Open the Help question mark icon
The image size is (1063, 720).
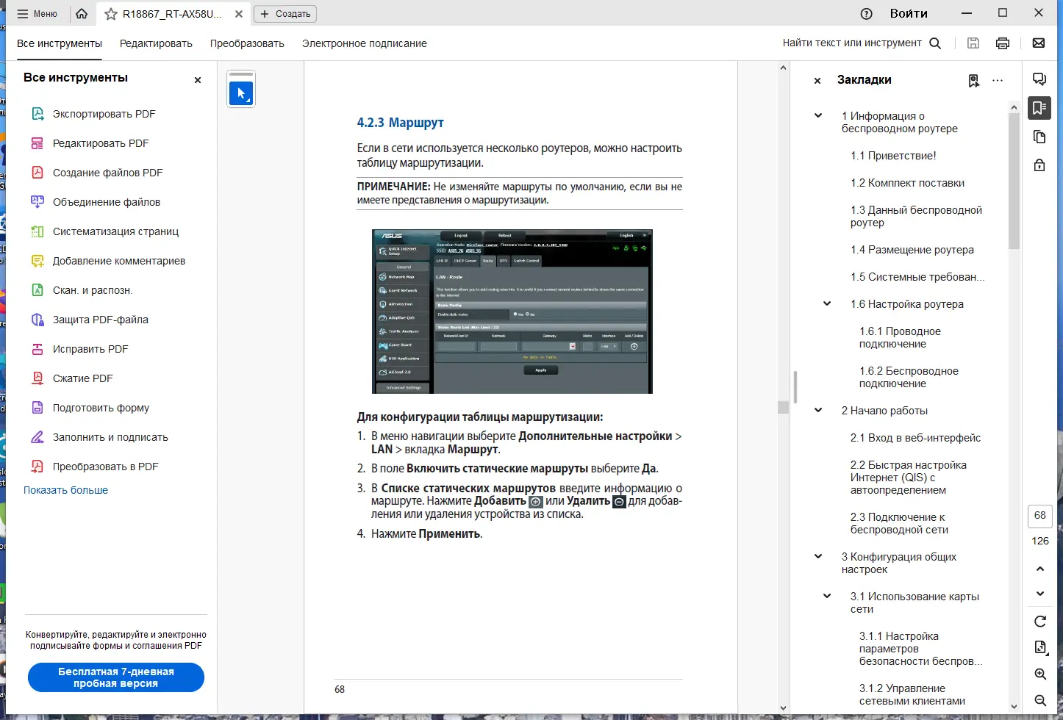[866, 14]
